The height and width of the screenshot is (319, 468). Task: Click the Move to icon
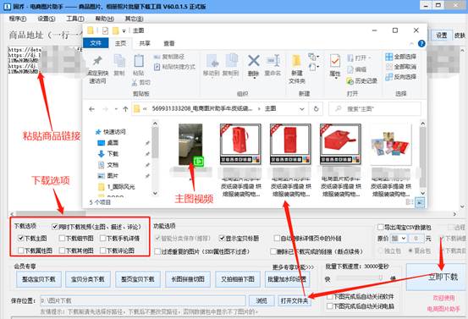tap(212, 61)
